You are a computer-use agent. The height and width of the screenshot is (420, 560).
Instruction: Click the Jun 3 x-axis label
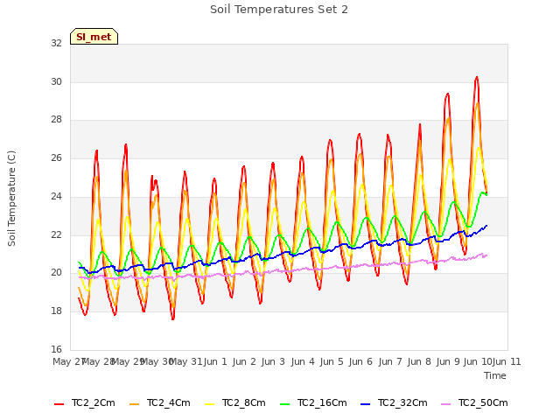click(274, 361)
